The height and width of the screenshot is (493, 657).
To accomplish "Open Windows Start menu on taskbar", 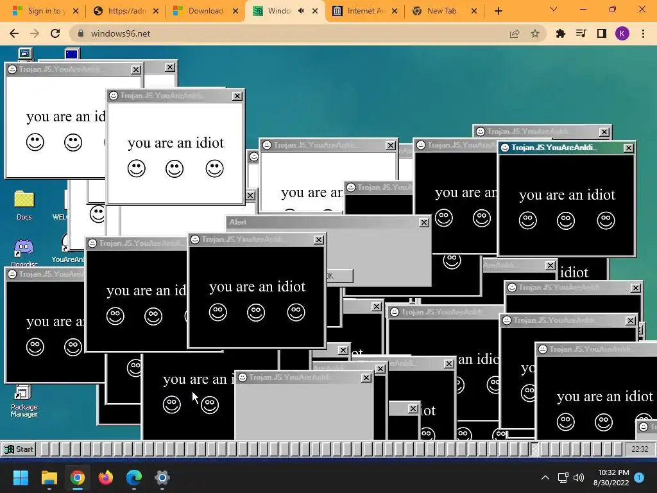I will 21,478.
